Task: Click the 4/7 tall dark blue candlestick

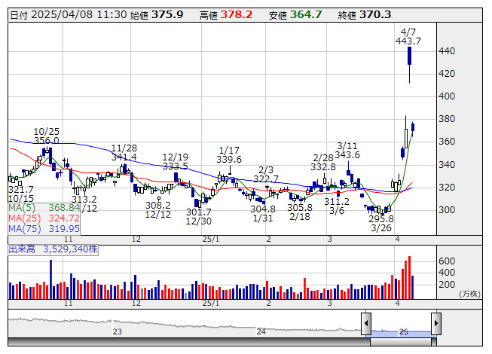Action: point(409,56)
